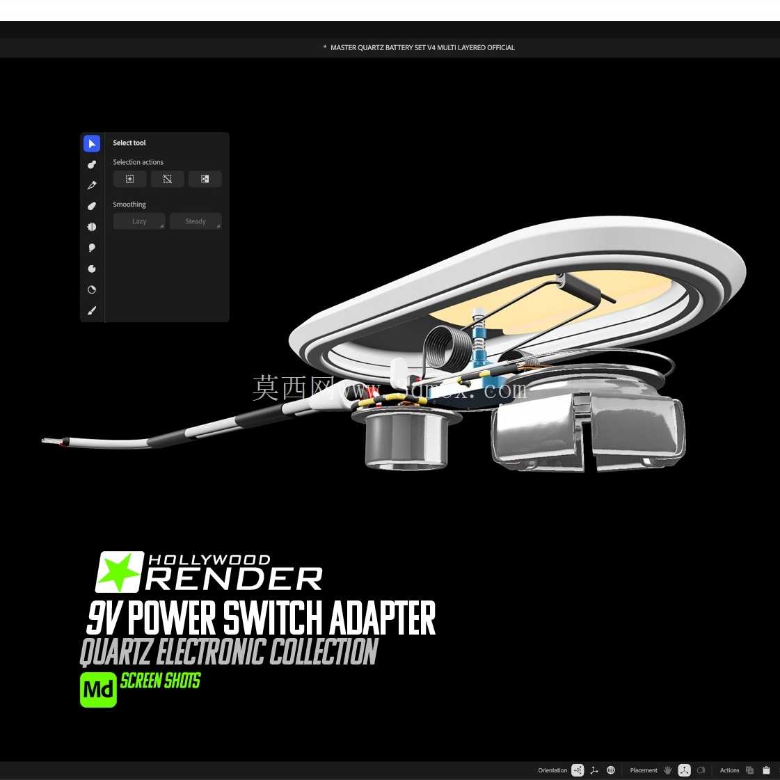Viewport: 780px width, 780px height.
Task: Pick the Warp circle tool icon
Action: point(92,289)
